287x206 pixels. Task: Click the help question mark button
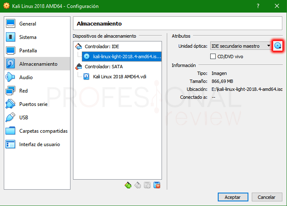click(x=258, y=6)
